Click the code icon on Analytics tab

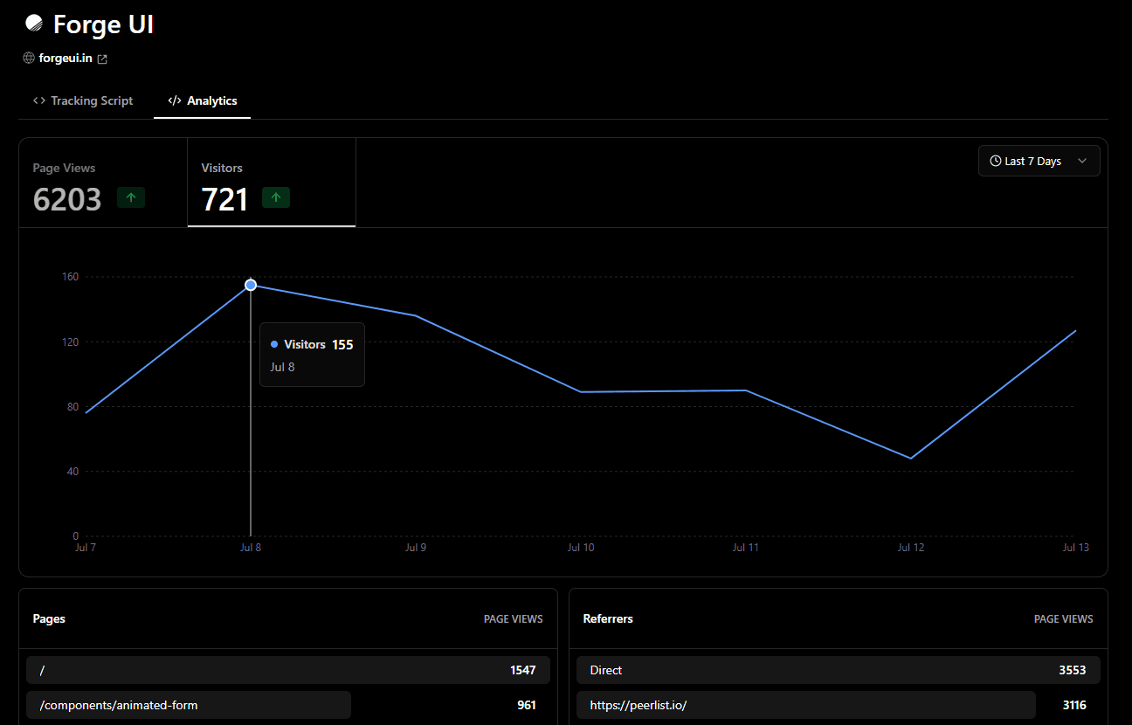(174, 100)
